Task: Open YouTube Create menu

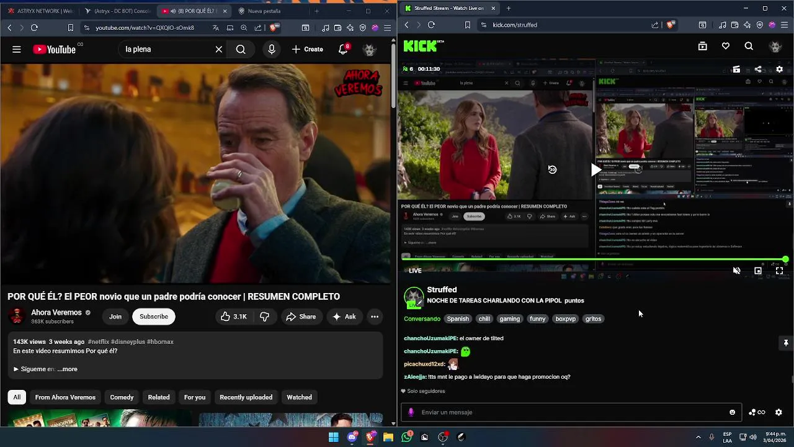Action: [x=308, y=49]
